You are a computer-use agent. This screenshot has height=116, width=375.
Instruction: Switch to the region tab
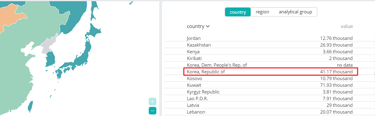[262, 12]
